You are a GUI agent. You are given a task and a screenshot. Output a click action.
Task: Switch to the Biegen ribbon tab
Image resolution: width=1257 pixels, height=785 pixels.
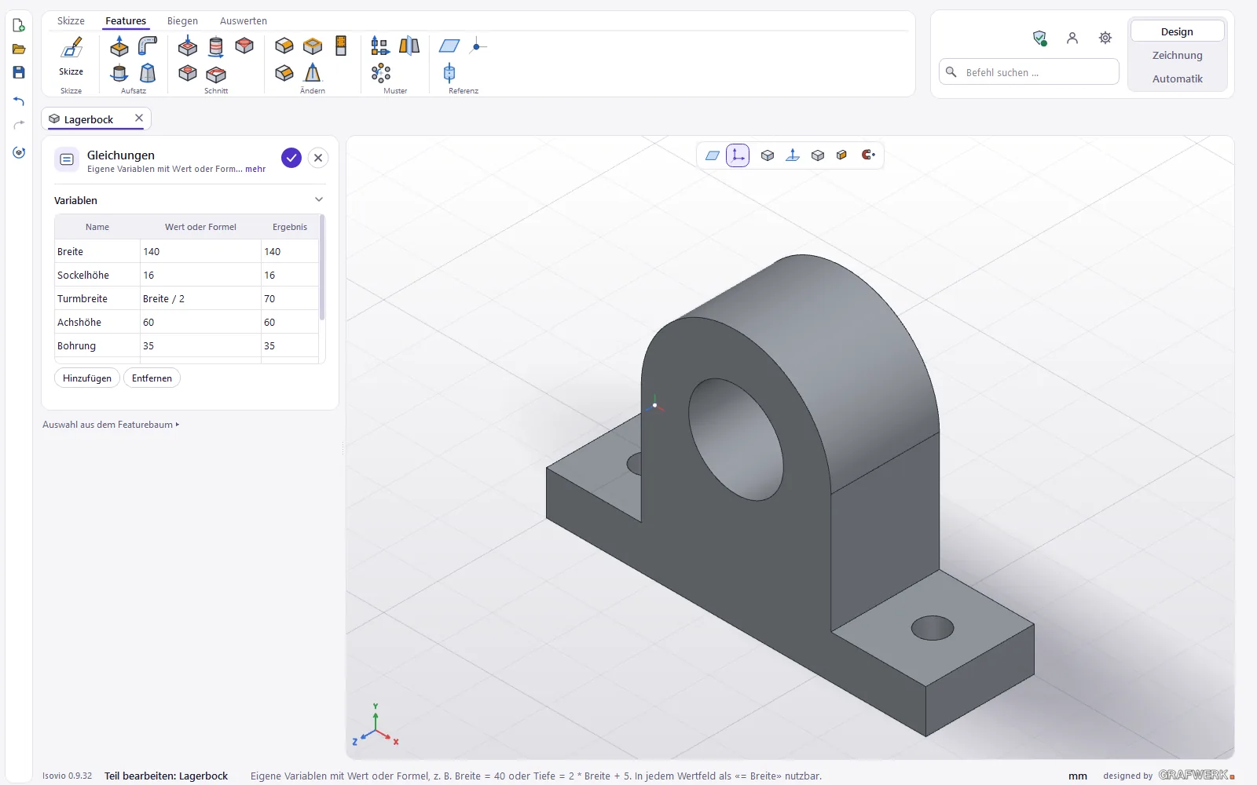click(x=182, y=21)
